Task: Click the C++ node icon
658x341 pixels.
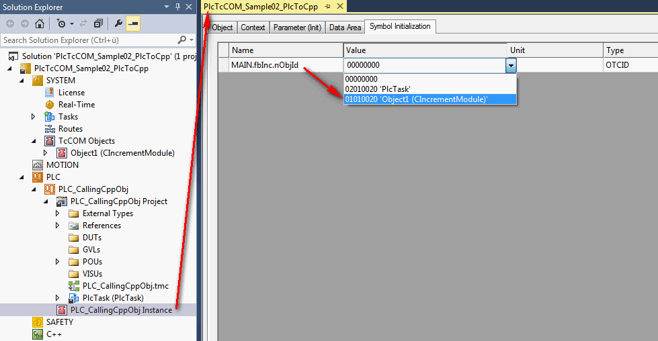Action: tap(38, 334)
